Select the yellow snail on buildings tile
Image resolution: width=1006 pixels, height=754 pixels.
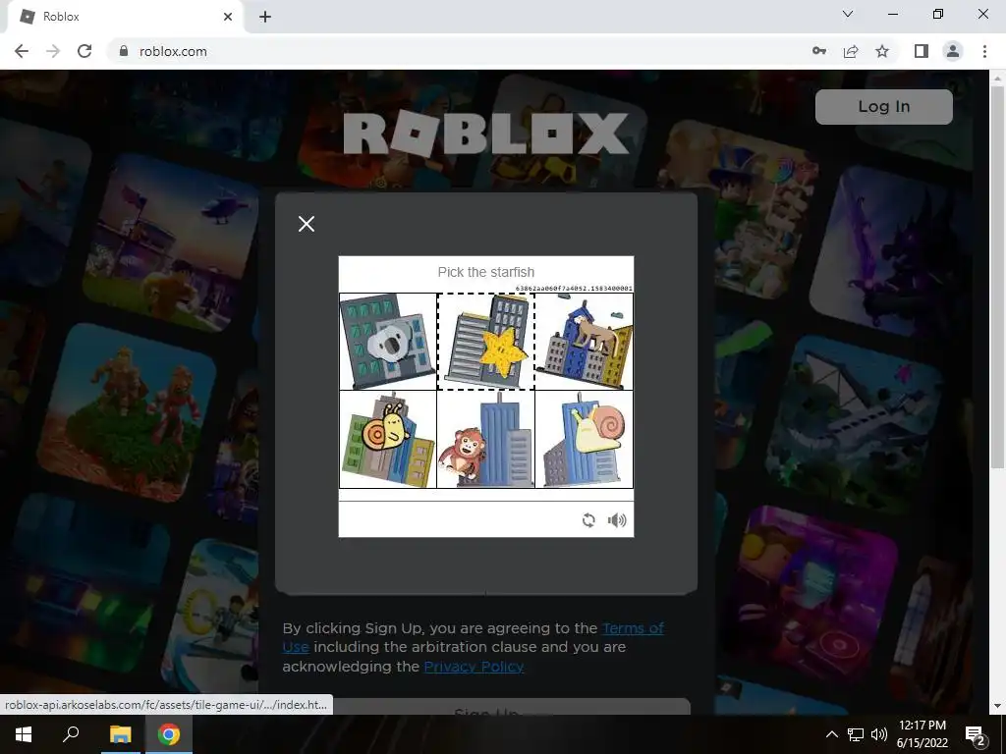point(388,439)
